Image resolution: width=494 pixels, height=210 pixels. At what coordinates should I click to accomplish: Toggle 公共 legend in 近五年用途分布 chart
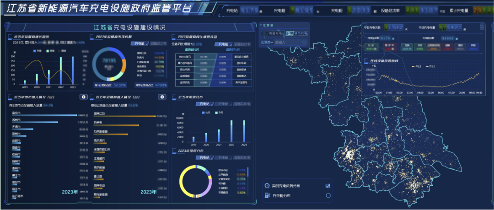coord(207,113)
